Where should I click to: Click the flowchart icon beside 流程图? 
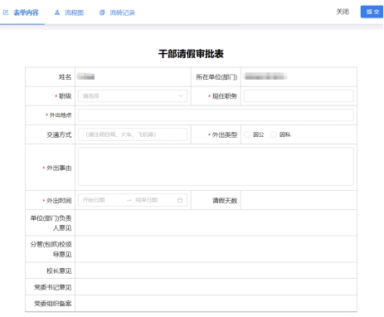point(57,12)
